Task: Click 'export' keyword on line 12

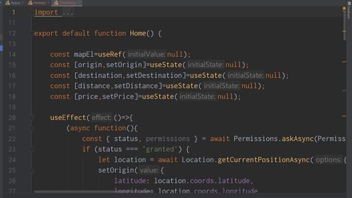Action: coord(46,34)
